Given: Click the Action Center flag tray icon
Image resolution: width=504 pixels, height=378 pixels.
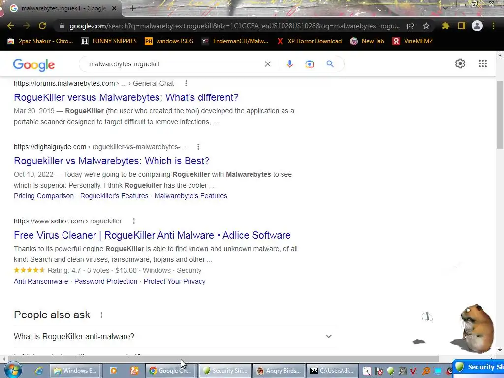Looking at the screenshot, I should 379,371.
